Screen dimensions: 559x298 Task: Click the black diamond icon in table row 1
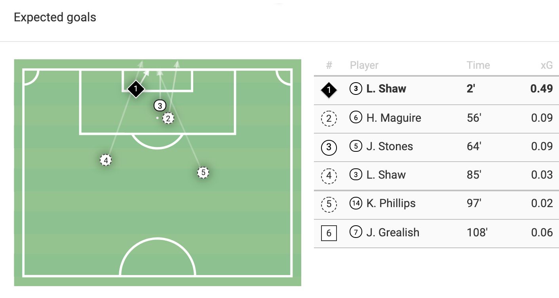(329, 91)
